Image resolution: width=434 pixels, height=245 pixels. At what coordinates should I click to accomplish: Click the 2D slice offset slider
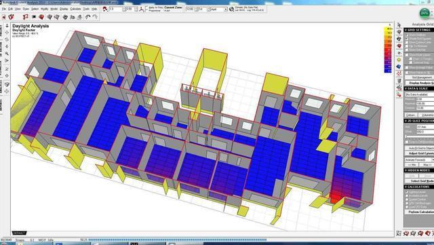(420, 136)
